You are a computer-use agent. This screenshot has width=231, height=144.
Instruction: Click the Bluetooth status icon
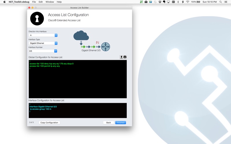click(178, 2)
